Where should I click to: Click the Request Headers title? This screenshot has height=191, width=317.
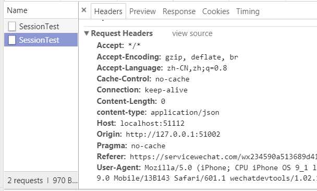[121, 33]
